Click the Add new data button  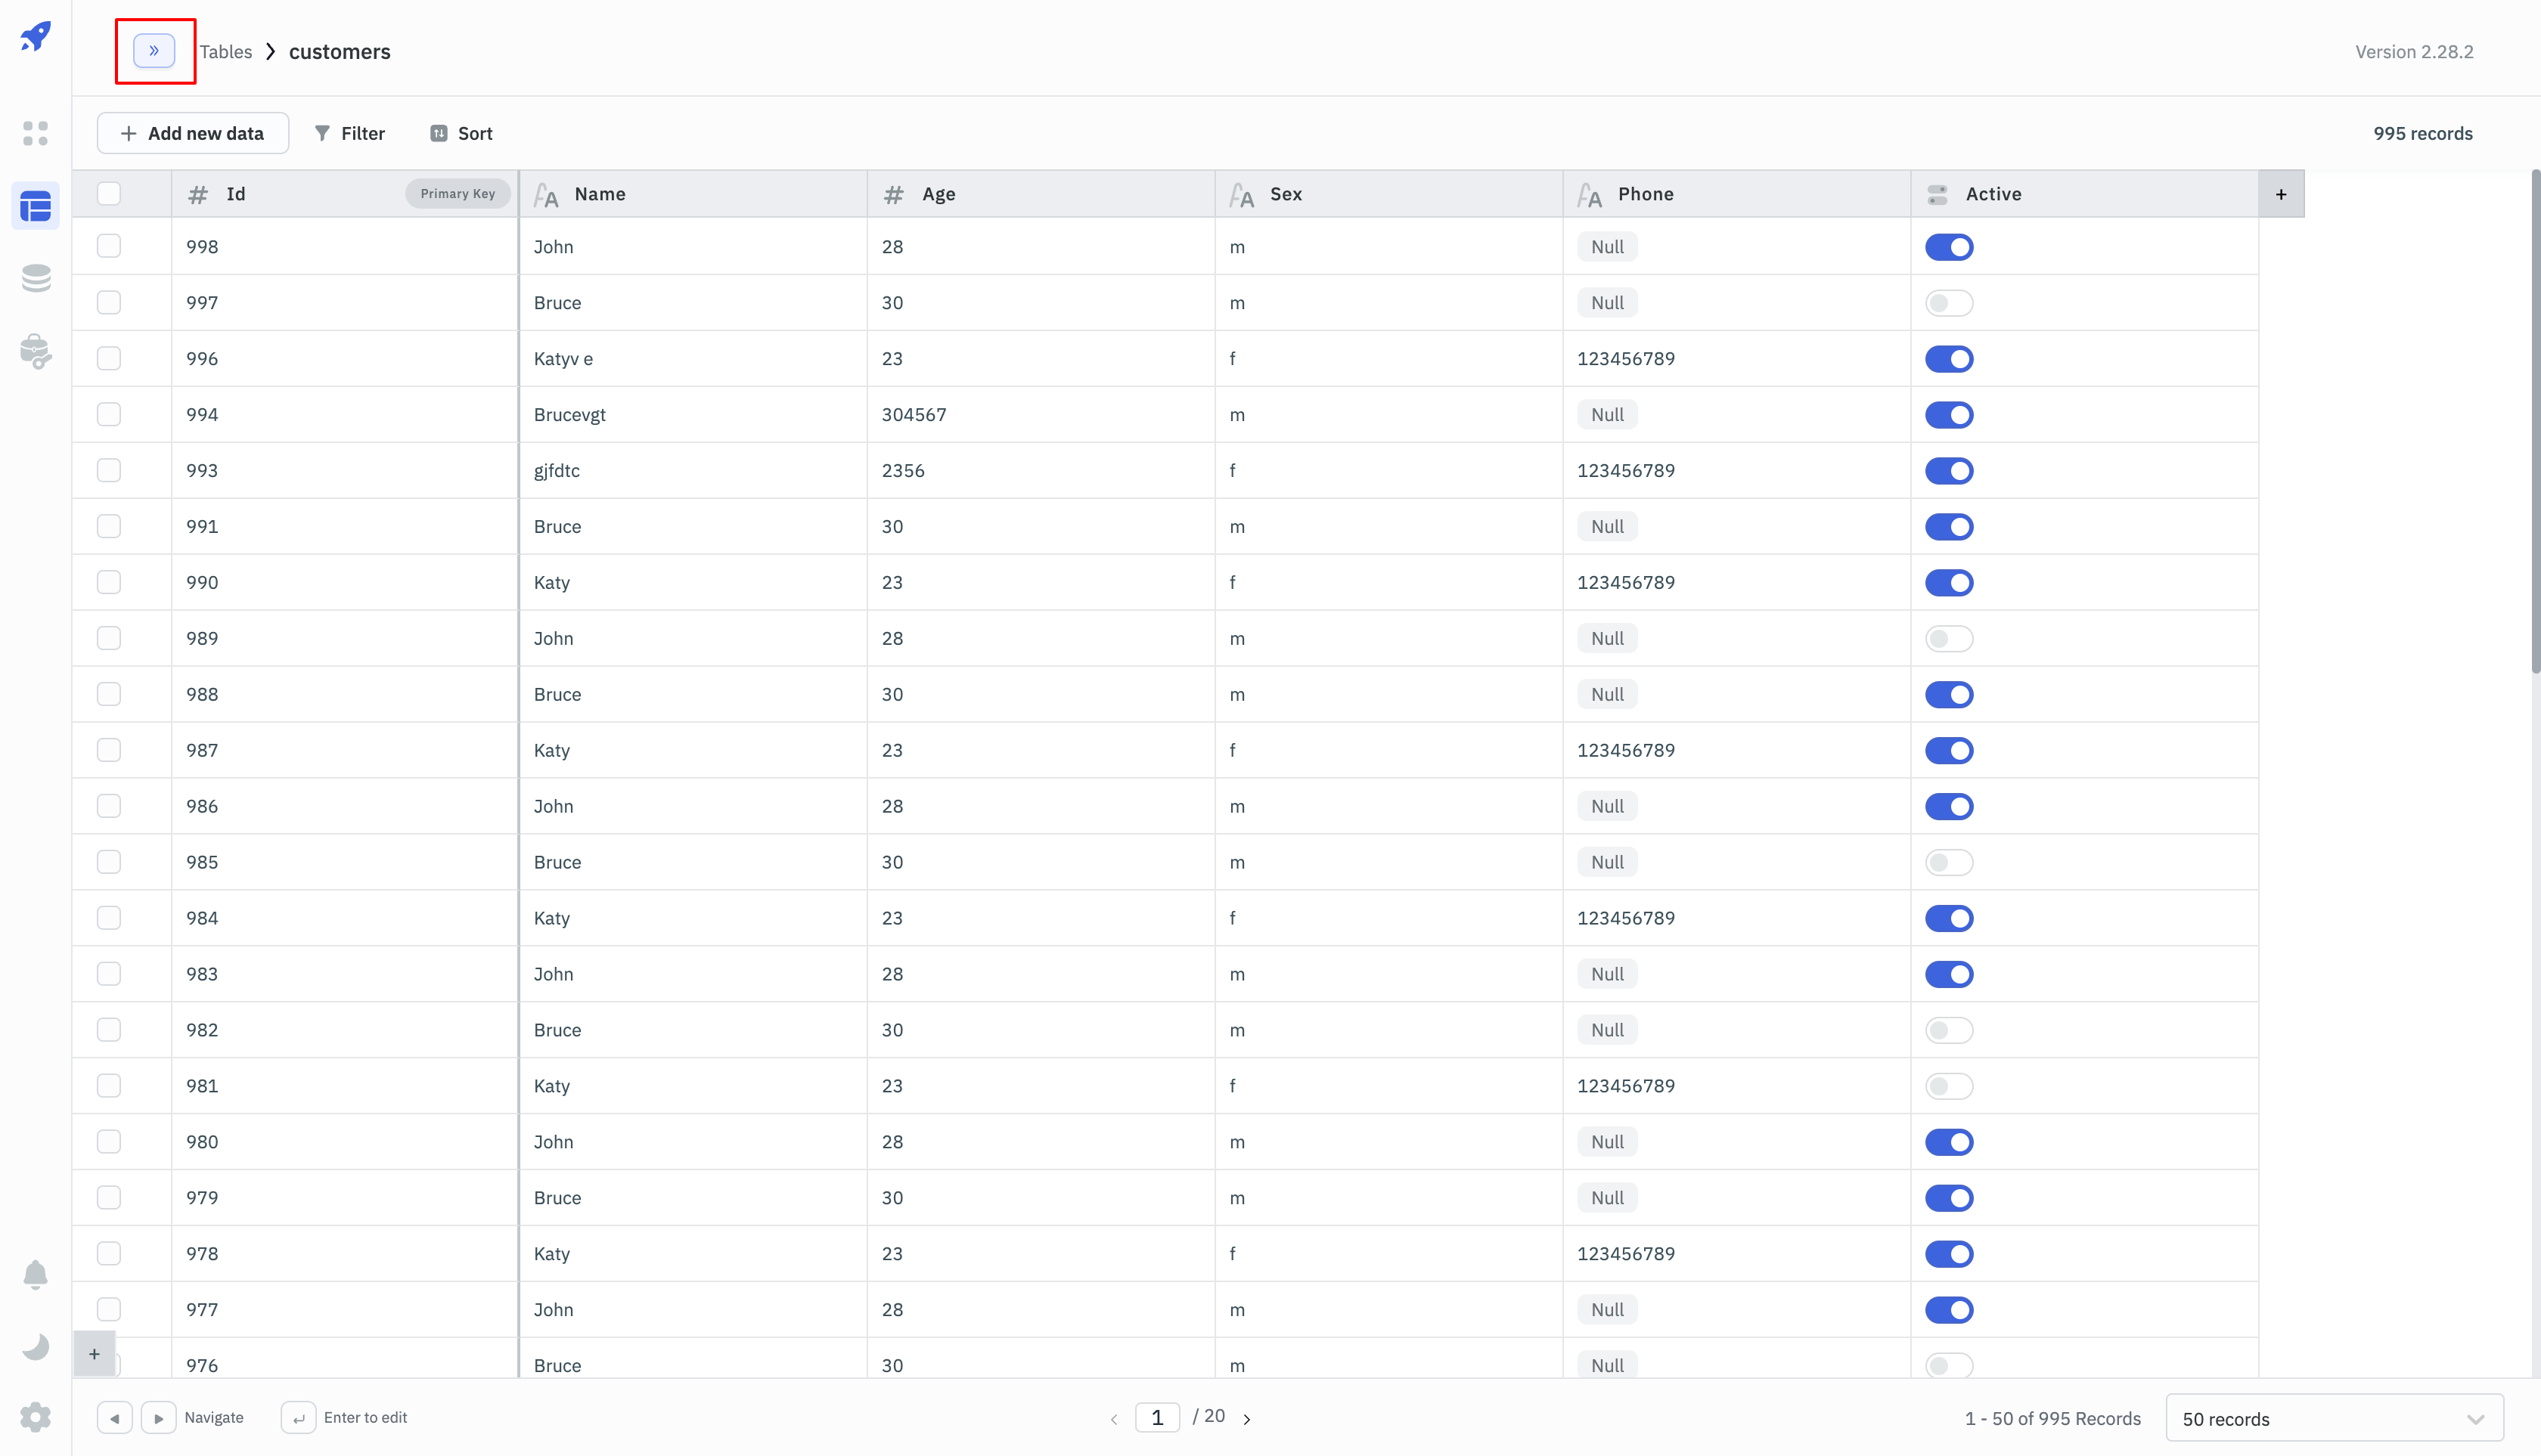(x=193, y=133)
